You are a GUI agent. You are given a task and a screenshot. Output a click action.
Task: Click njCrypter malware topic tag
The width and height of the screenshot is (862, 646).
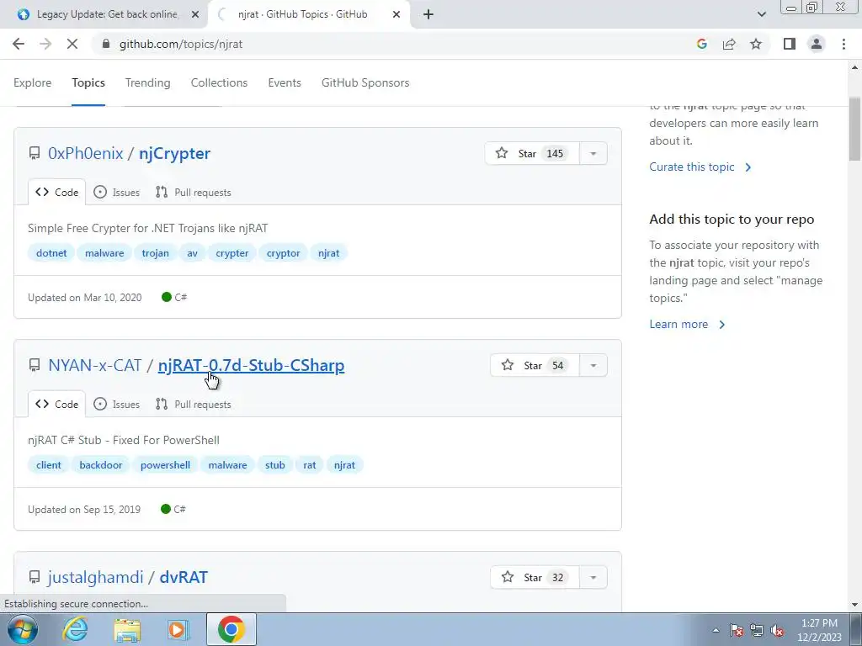104,253
